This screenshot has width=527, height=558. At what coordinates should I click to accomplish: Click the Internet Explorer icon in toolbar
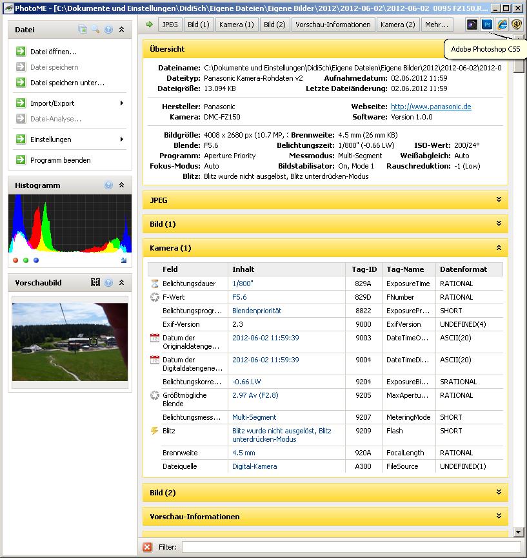[502, 25]
